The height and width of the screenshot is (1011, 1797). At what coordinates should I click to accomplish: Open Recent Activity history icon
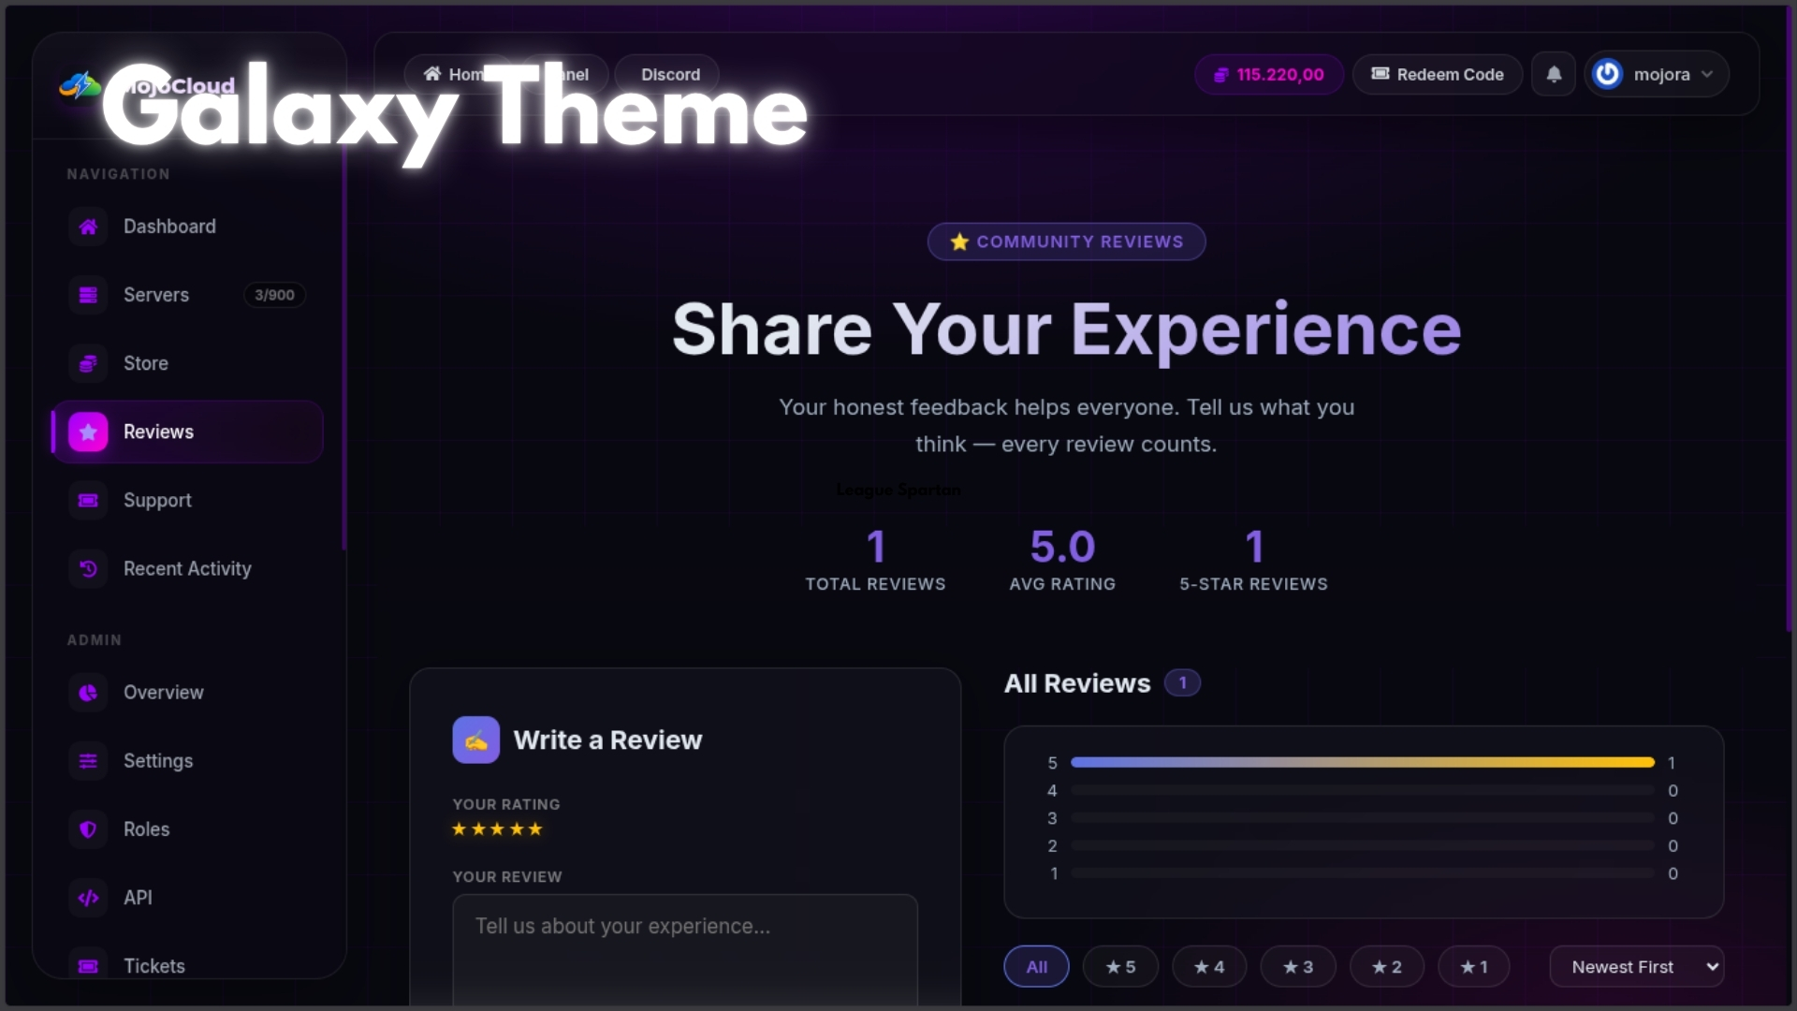pyautogui.click(x=88, y=569)
